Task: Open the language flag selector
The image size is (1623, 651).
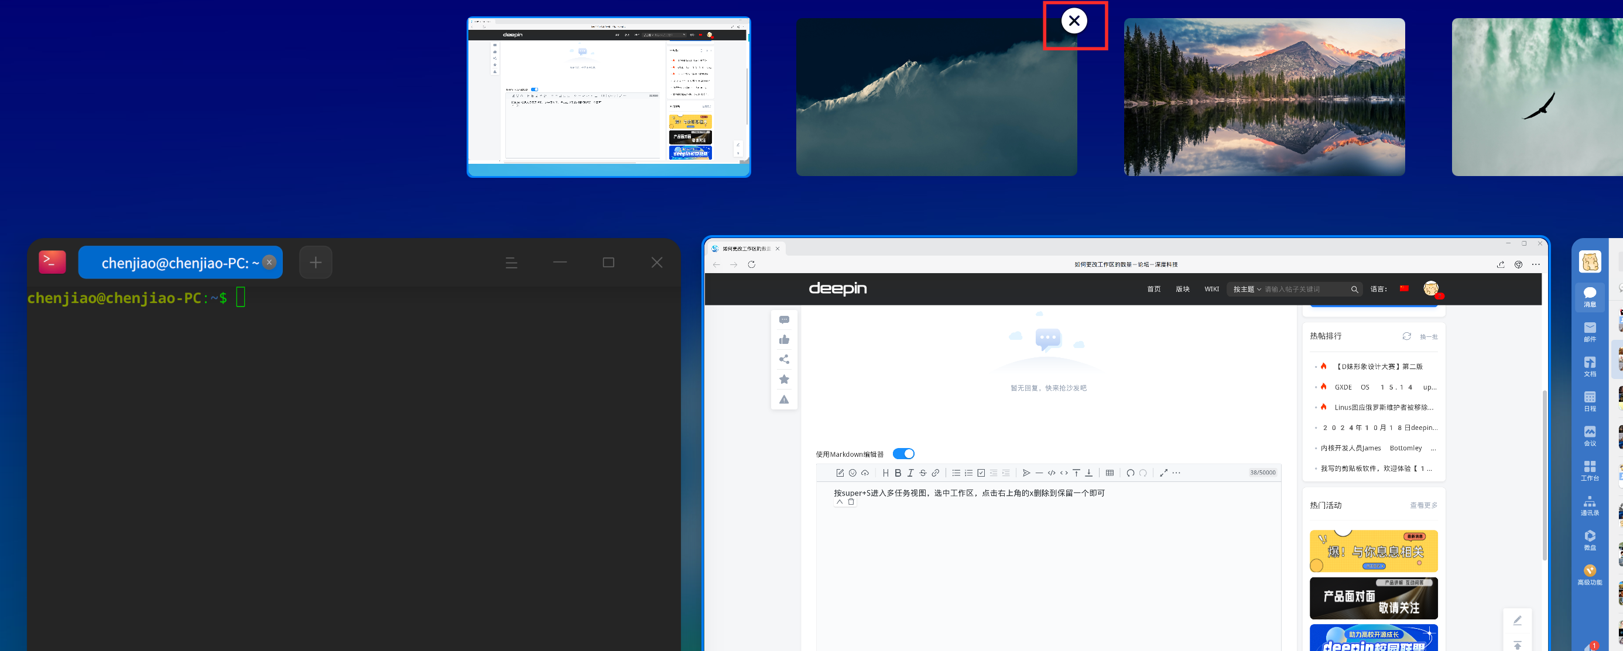Action: coord(1404,288)
